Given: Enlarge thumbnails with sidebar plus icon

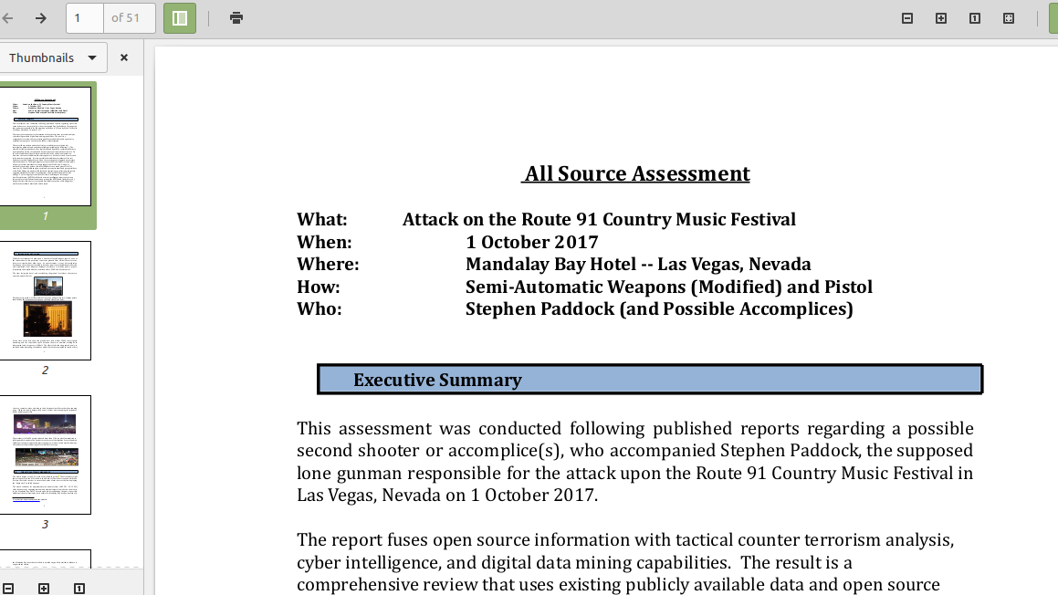Looking at the screenshot, I should pos(44,589).
